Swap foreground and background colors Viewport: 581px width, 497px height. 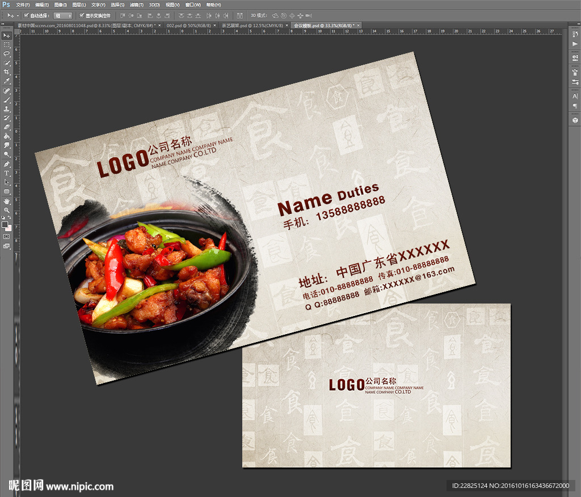(9, 217)
